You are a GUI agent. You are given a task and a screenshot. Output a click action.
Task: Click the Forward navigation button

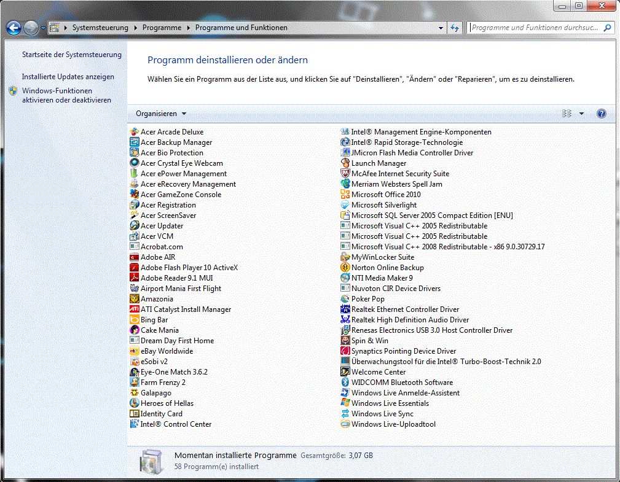[x=31, y=28]
